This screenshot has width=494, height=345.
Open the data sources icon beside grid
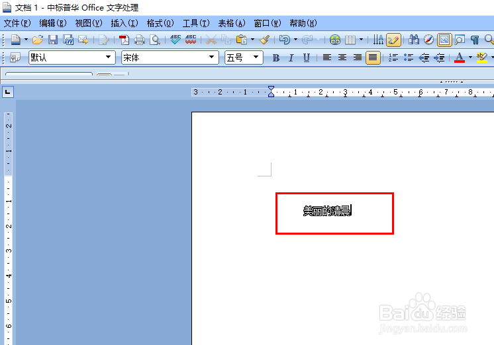[x=378, y=40]
